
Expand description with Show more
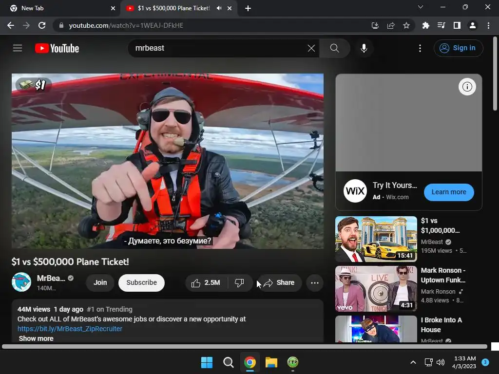pyautogui.click(x=36, y=338)
